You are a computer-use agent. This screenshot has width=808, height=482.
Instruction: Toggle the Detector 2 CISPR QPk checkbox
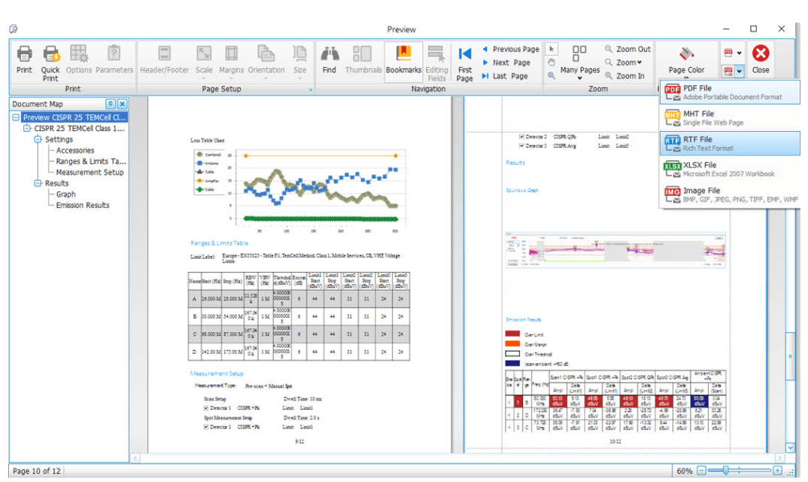pos(523,136)
